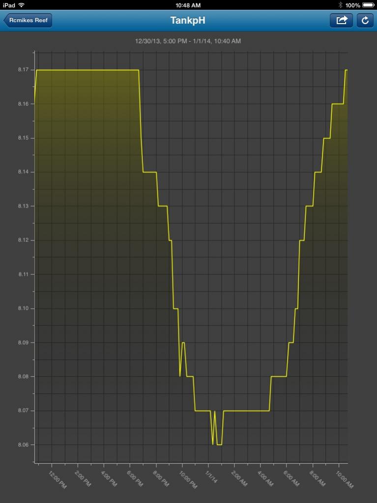Tap the Wi-Fi icon in the status bar
This screenshot has width=377, height=503.
pos(22,5)
